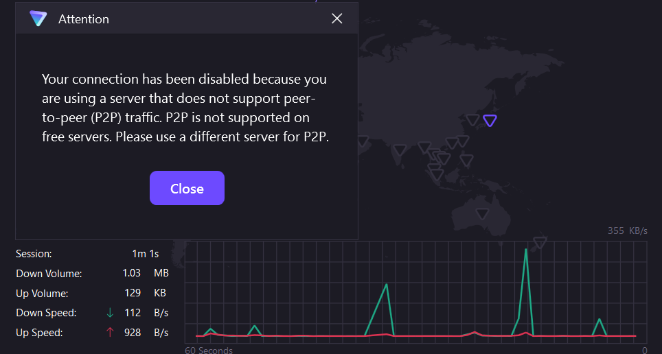Image resolution: width=662 pixels, height=354 pixels.
Task: Click the Down Volume label
Action: [49, 274]
